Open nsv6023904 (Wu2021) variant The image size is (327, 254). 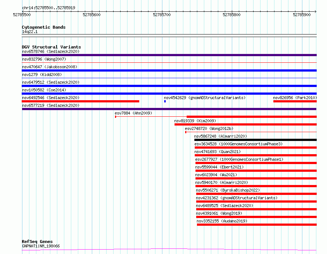click(x=216, y=175)
